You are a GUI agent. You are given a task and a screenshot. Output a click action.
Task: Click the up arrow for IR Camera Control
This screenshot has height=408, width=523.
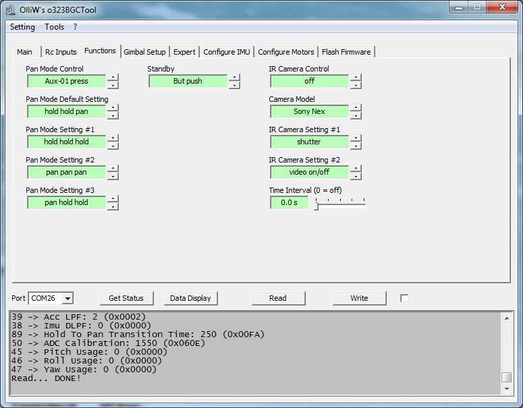(356, 78)
